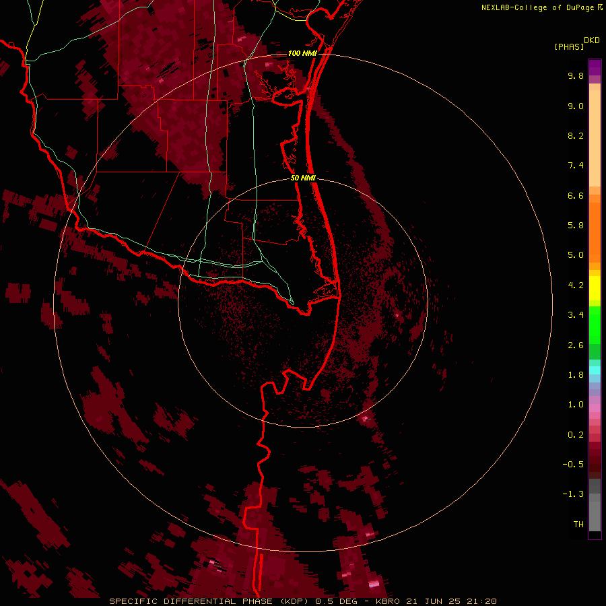606x606 pixels.
Task: Select the 6.6 value on the scale
Action: pos(576,195)
